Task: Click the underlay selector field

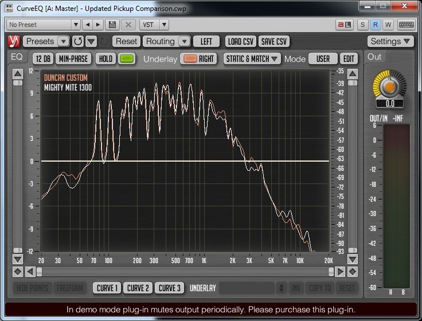Action: (247, 288)
